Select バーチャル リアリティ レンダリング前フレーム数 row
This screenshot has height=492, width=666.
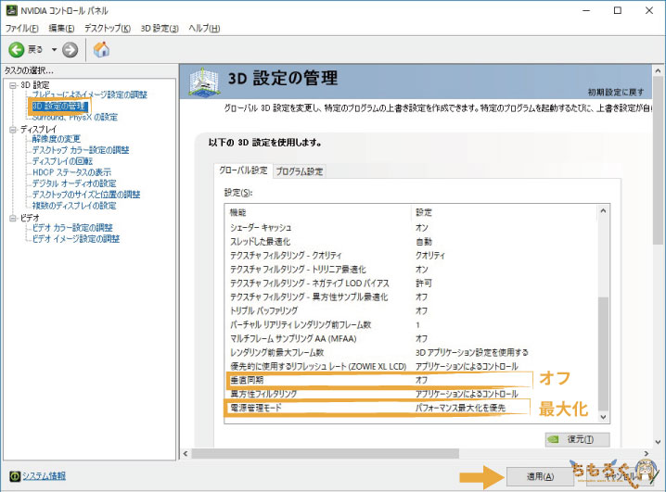(x=411, y=325)
